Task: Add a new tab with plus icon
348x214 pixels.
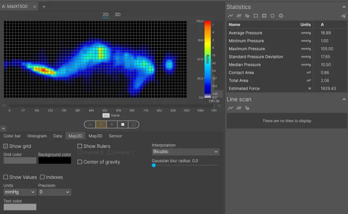Action: coord(44,6)
